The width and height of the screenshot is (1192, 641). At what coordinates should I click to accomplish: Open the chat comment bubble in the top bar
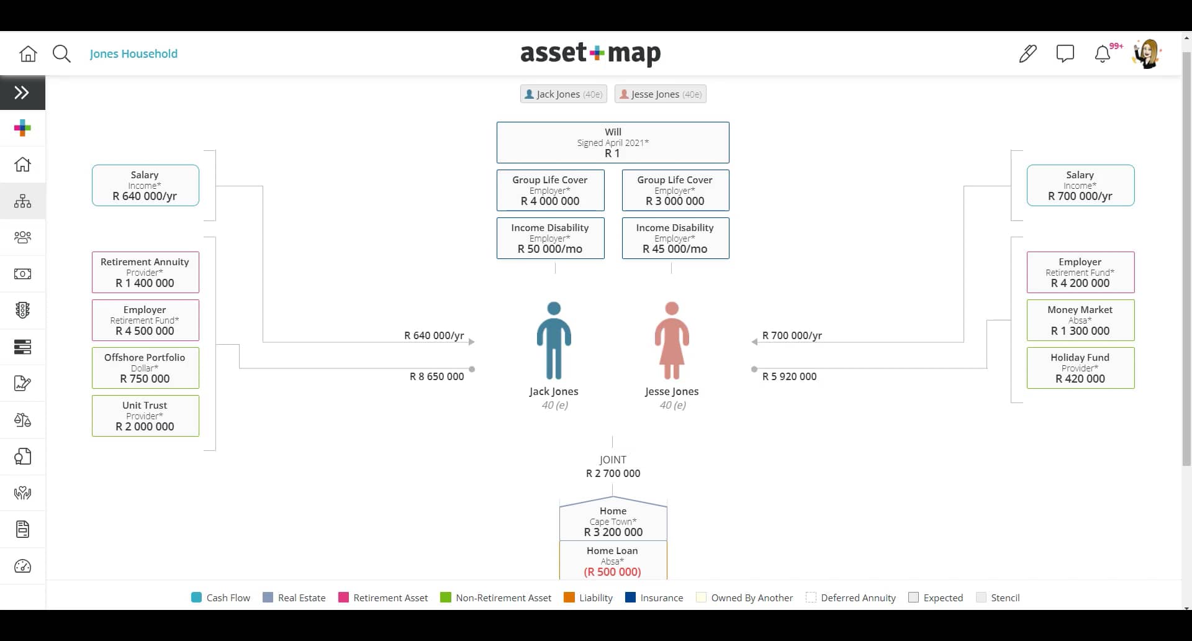pos(1066,54)
